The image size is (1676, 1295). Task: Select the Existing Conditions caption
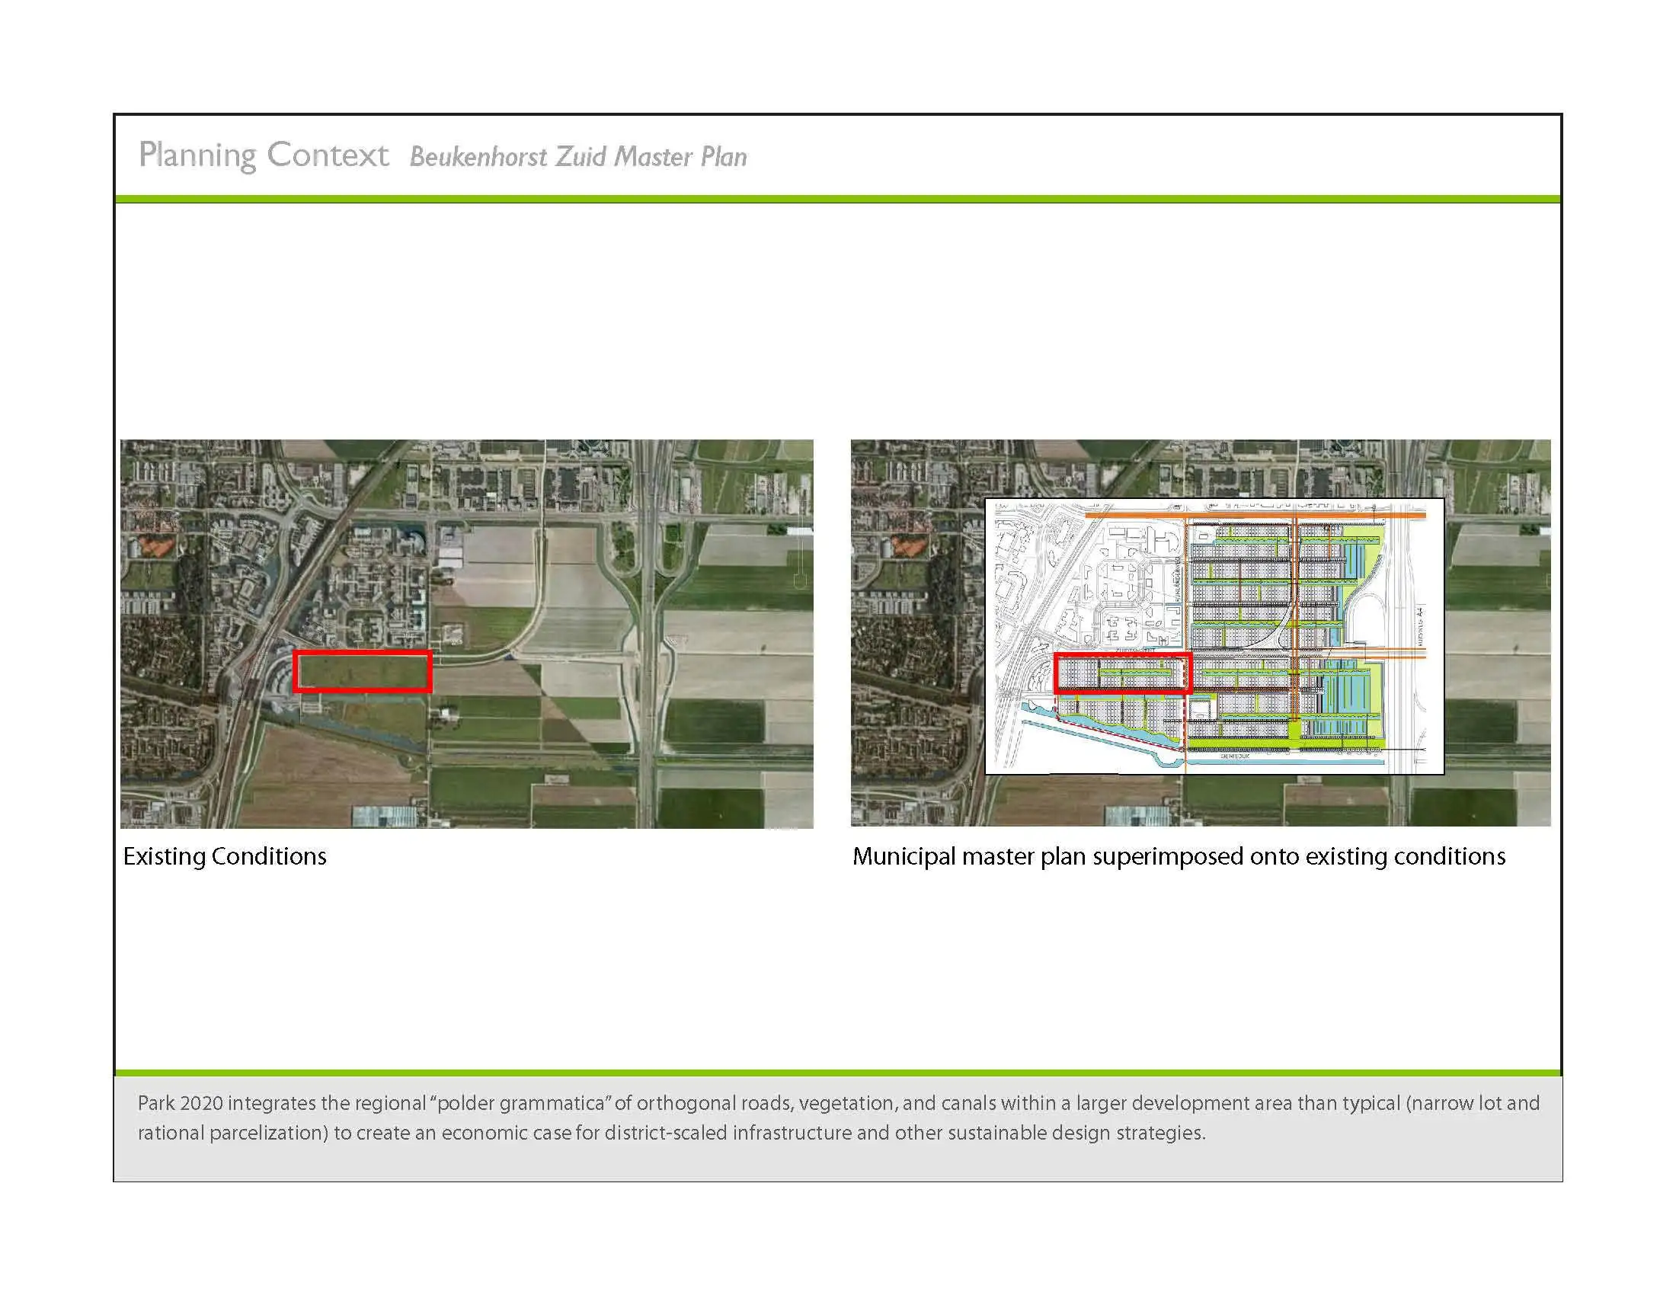[225, 856]
